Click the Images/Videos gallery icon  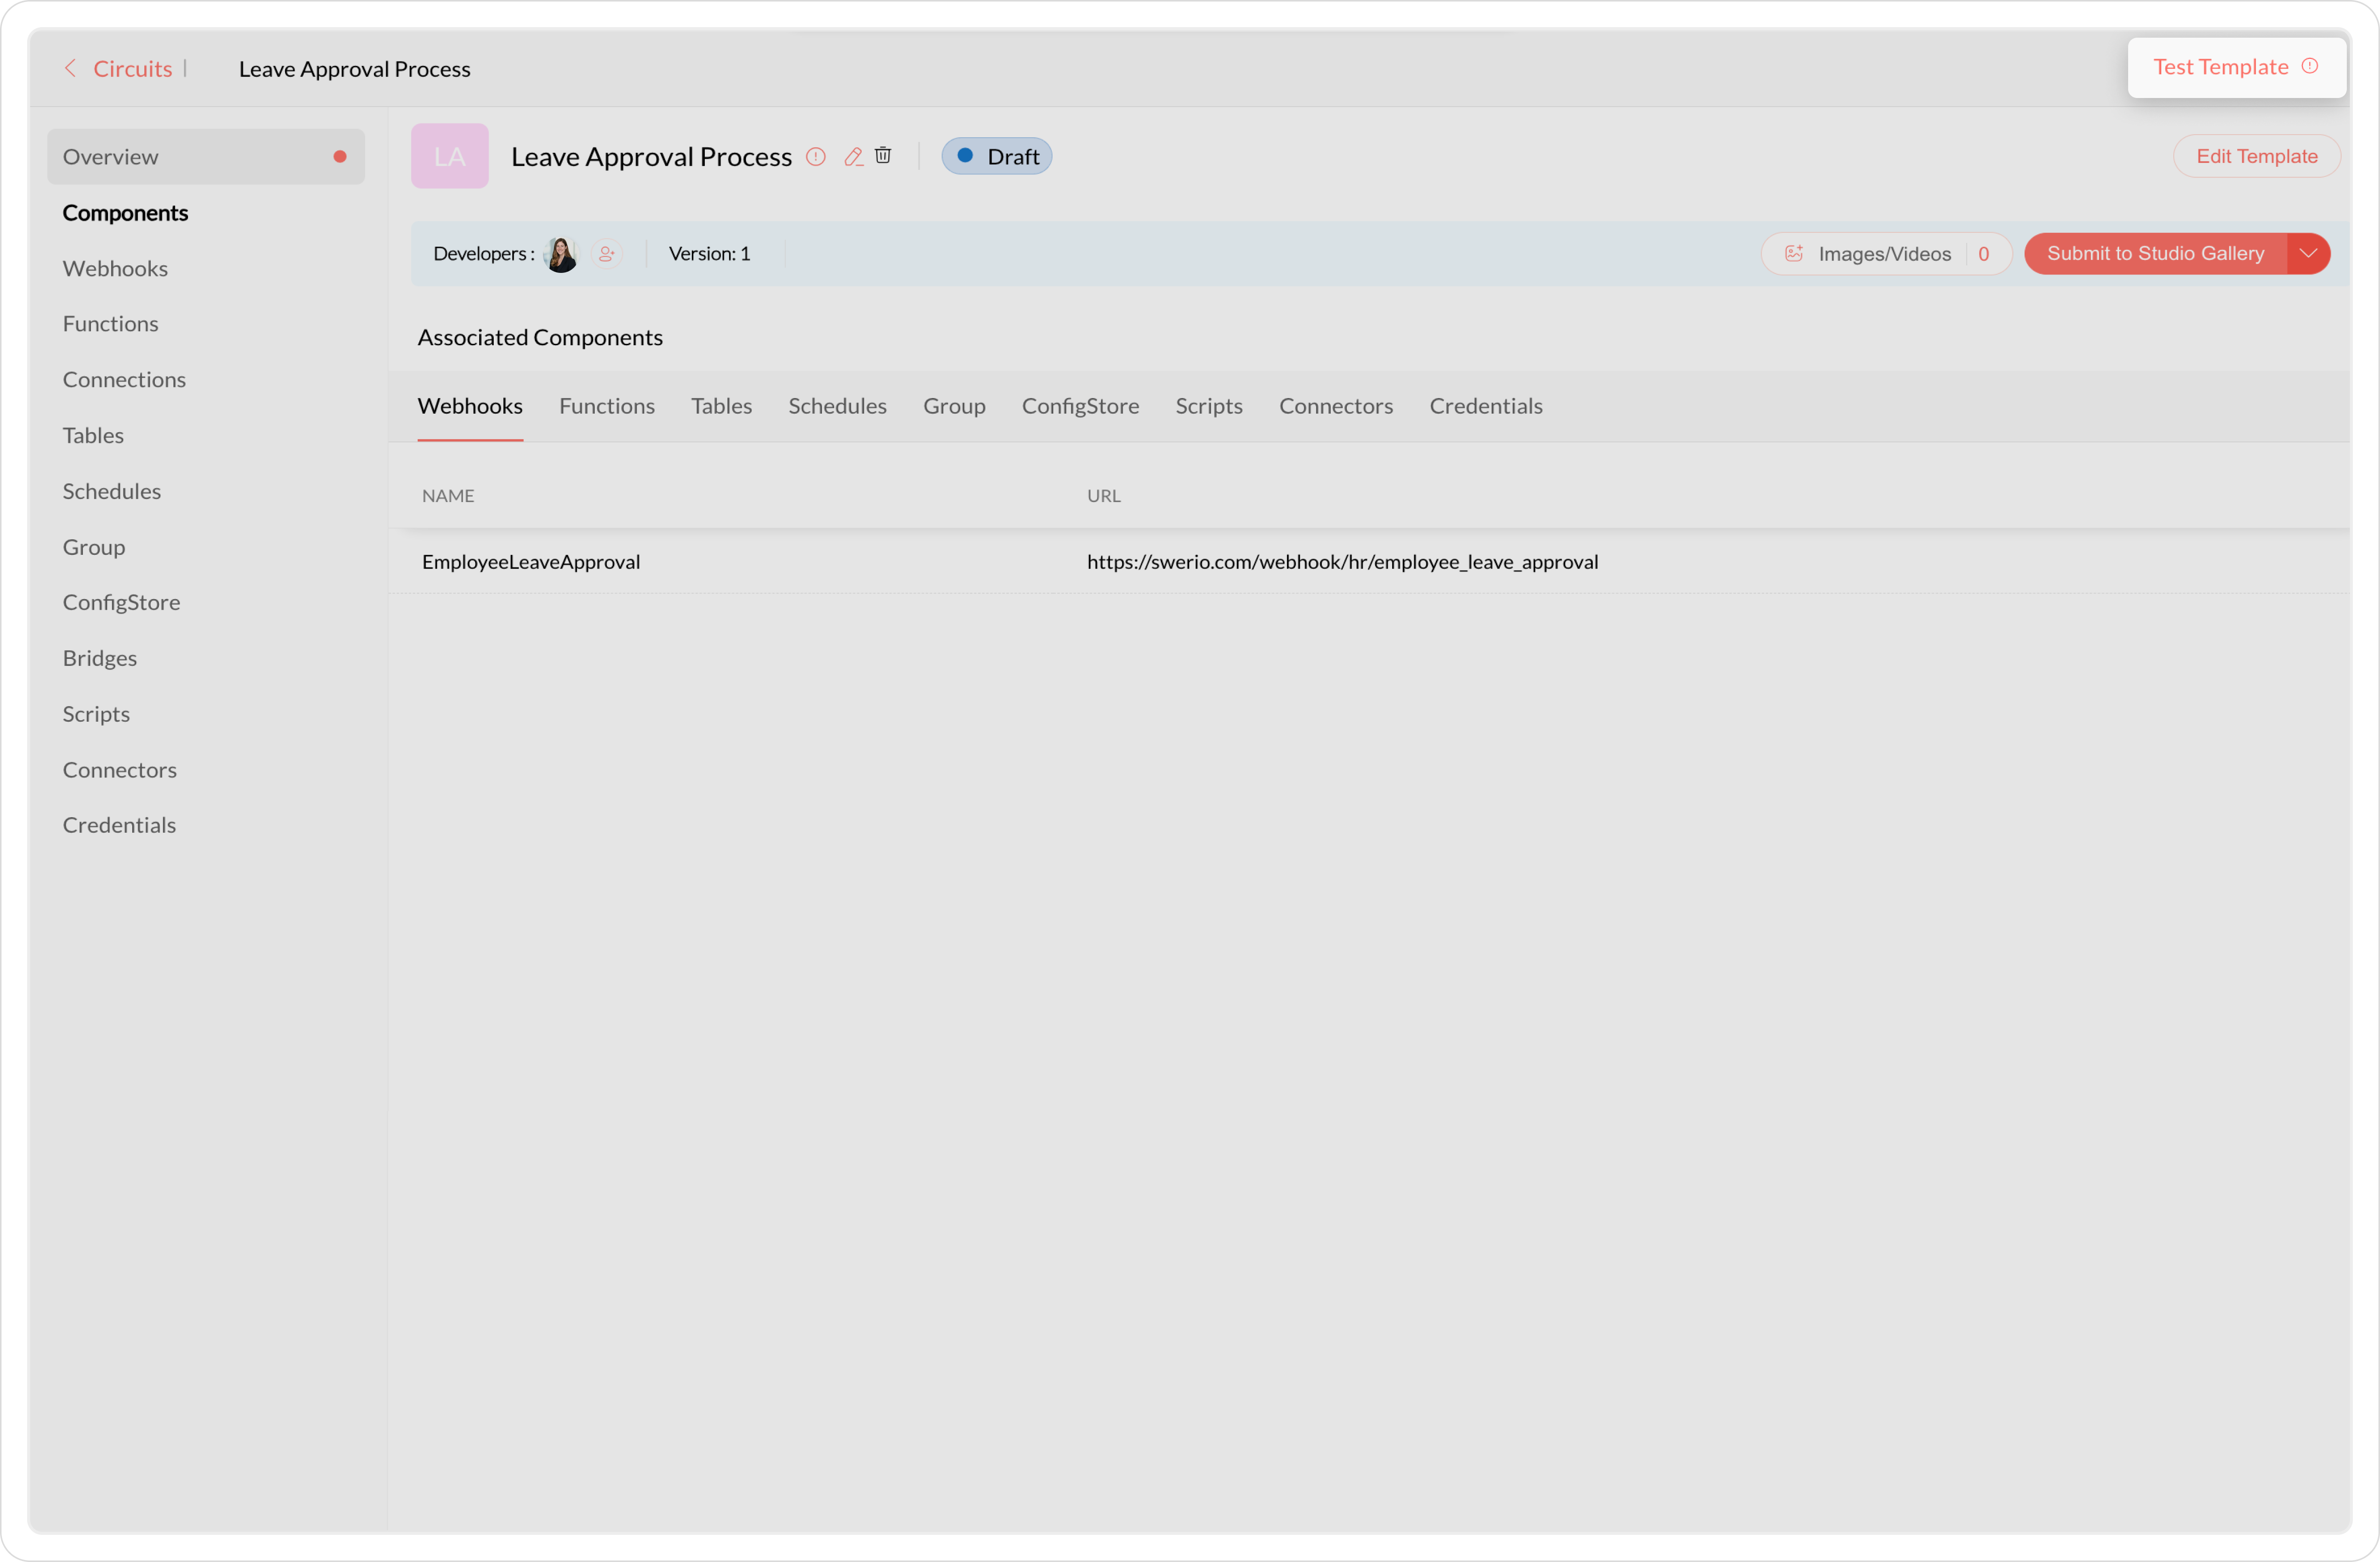pyautogui.click(x=1794, y=254)
